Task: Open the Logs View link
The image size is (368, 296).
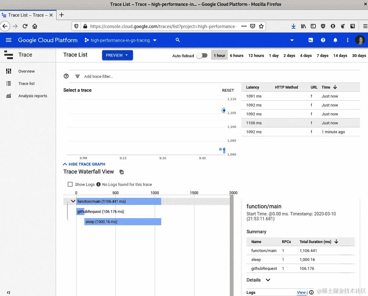Action: [x=301, y=293]
